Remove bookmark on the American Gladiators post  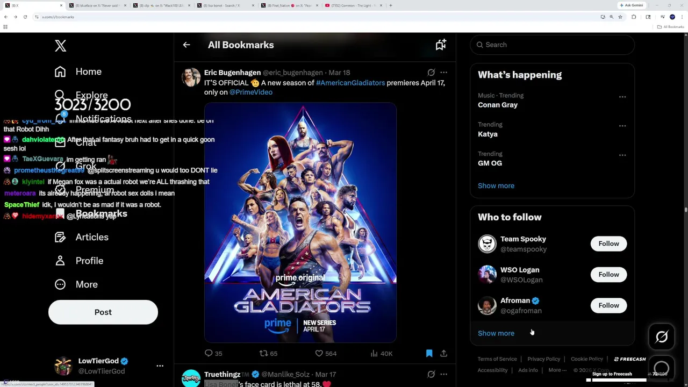429,353
